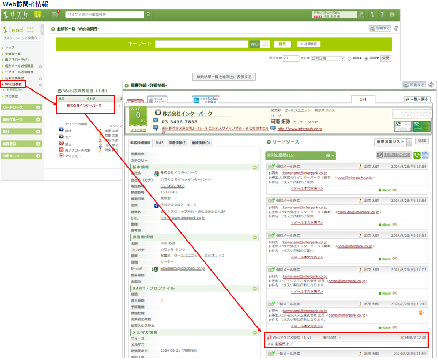The image size is (438, 360).
Task: Select the 降順 descending radio button
Action: coord(366,59)
